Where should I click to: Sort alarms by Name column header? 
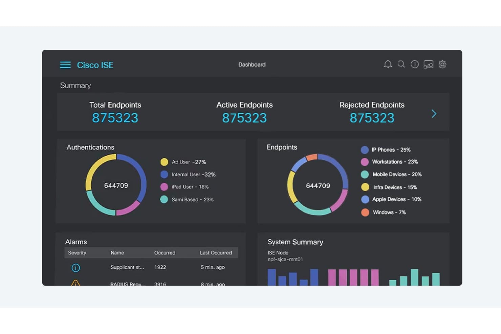point(117,253)
